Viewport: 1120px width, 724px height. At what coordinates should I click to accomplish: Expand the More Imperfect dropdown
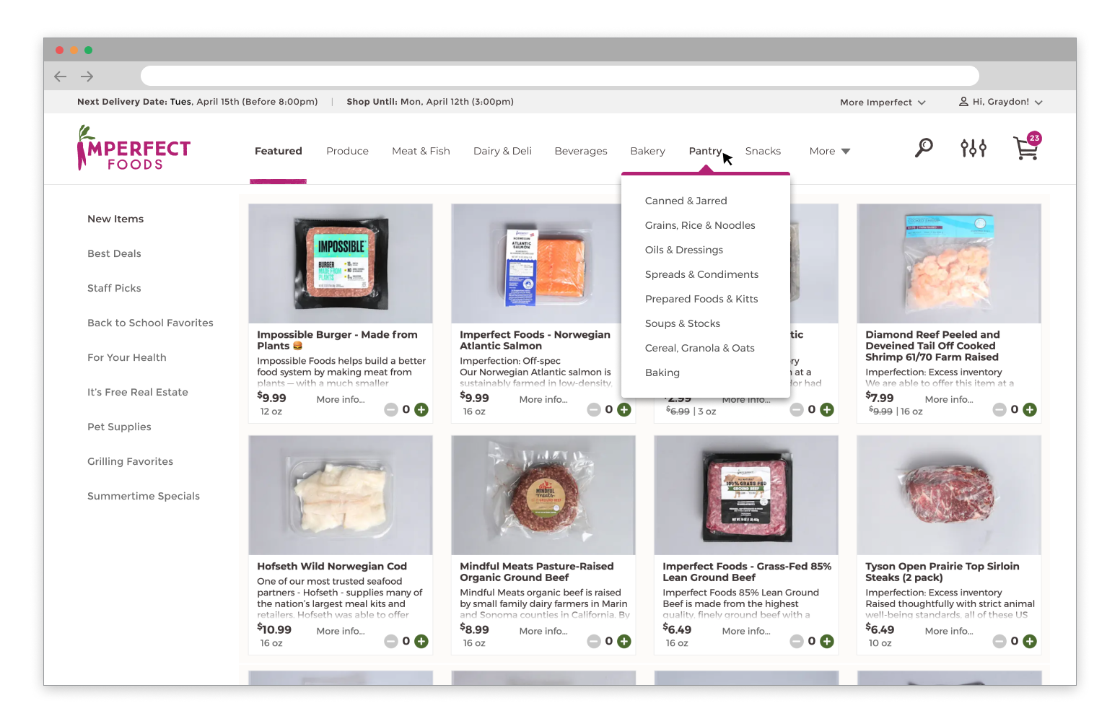pyautogui.click(x=883, y=103)
